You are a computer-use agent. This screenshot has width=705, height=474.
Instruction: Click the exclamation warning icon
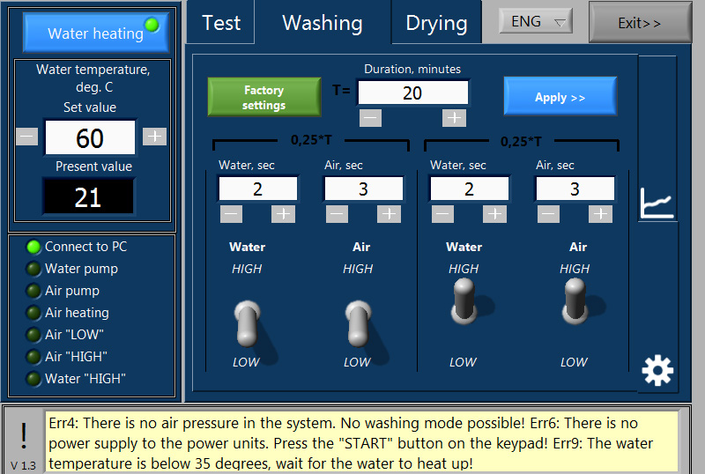tap(23, 433)
